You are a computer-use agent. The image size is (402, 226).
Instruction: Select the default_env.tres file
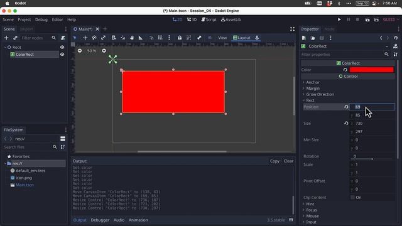30,170
